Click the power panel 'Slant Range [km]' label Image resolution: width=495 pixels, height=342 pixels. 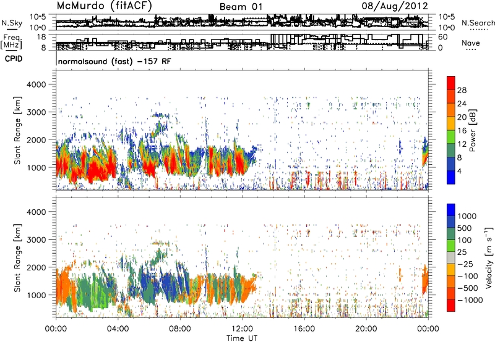17,130
